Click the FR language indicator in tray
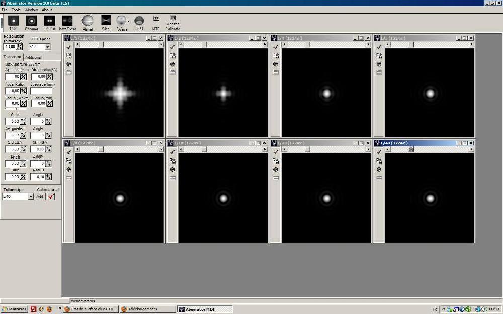 [435, 309]
